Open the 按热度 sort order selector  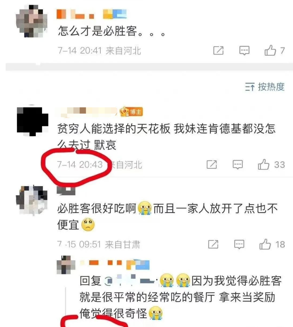[265, 87]
